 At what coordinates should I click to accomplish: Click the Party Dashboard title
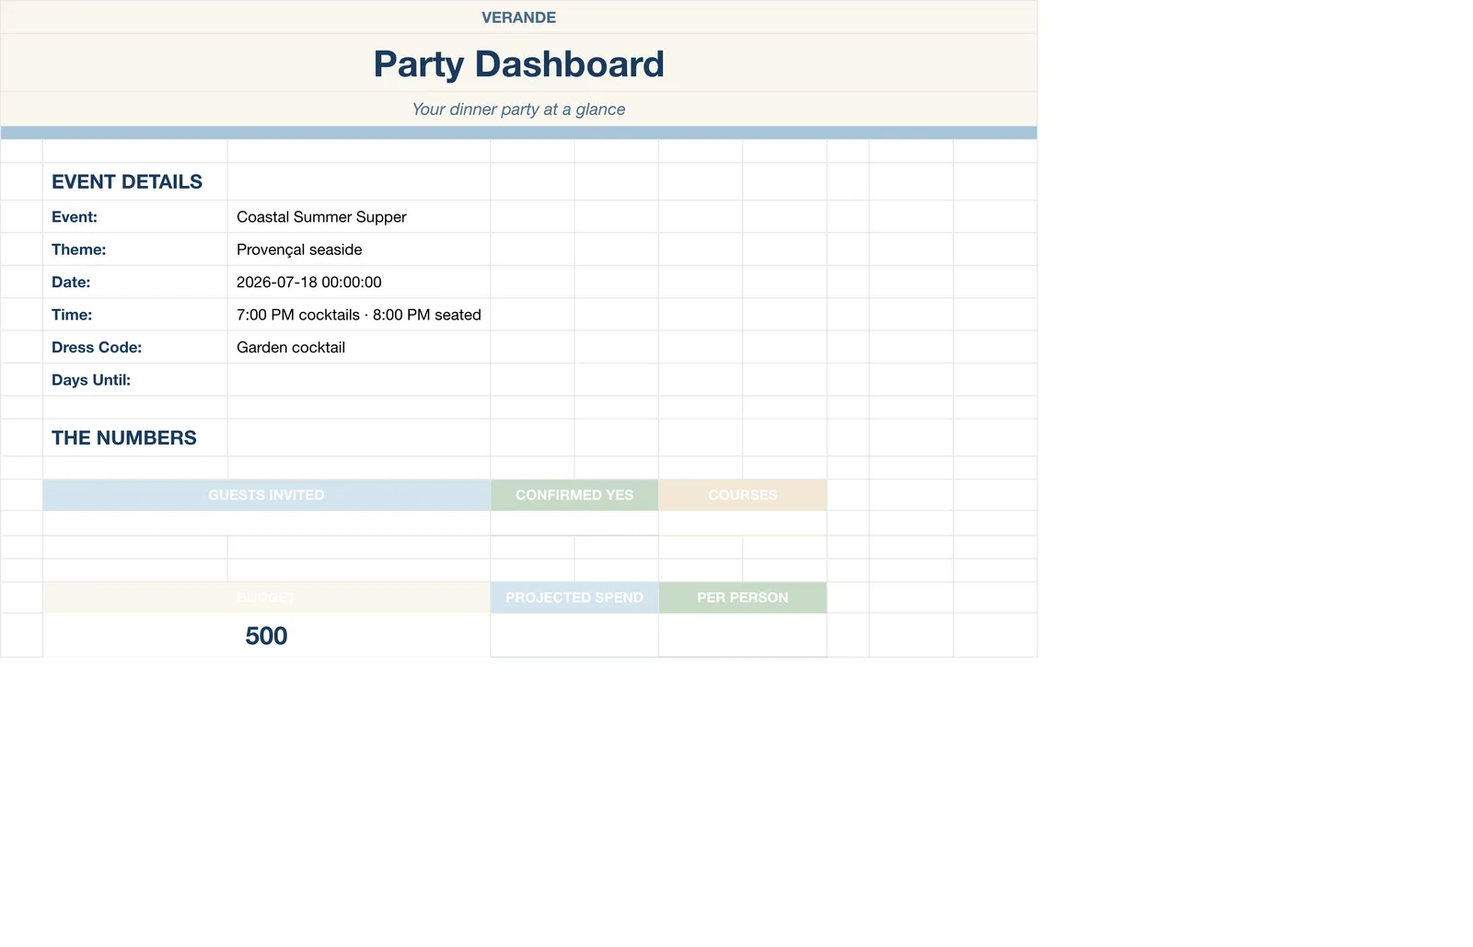[518, 64]
